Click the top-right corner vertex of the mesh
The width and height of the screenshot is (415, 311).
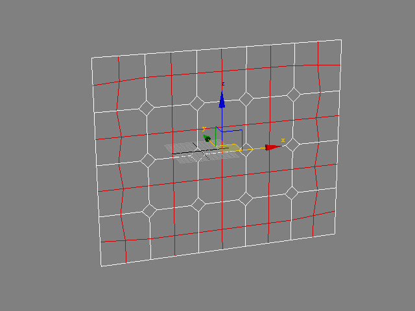click(x=341, y=40)
